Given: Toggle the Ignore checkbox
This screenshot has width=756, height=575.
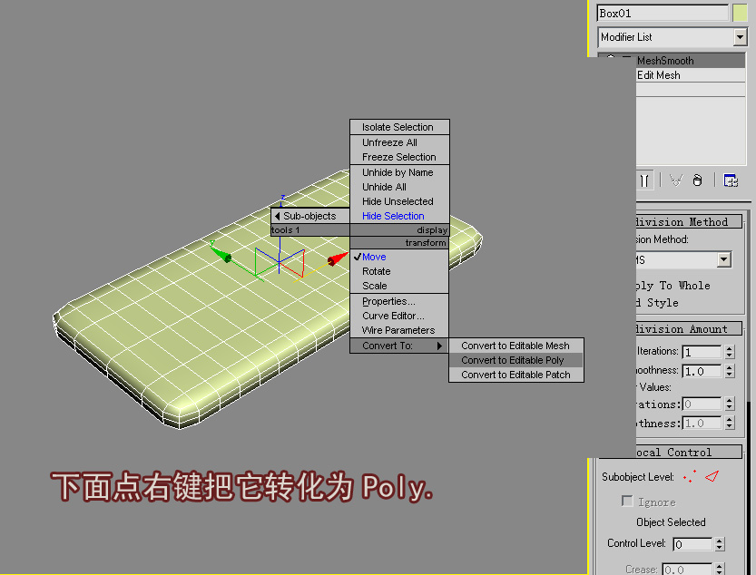Looking at the screenshot, I should pos(627,502).
